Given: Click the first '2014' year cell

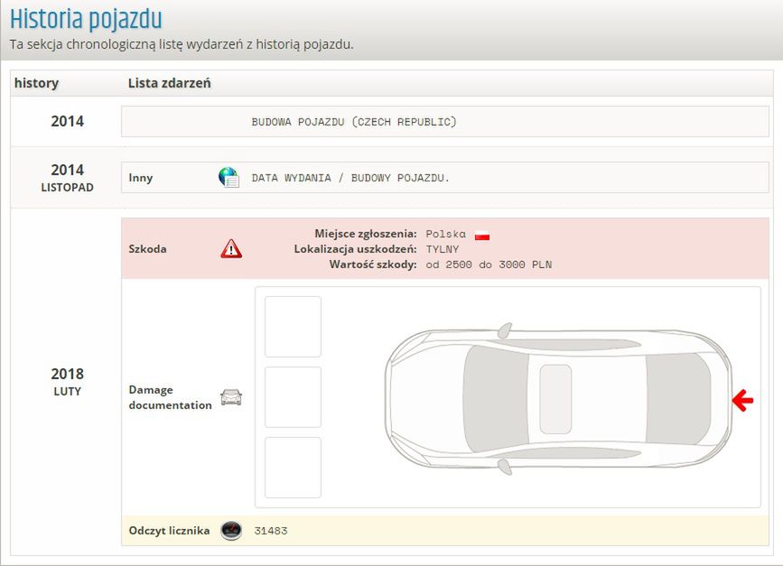Looking at the screenshot, I should click(x=67, y=121).
